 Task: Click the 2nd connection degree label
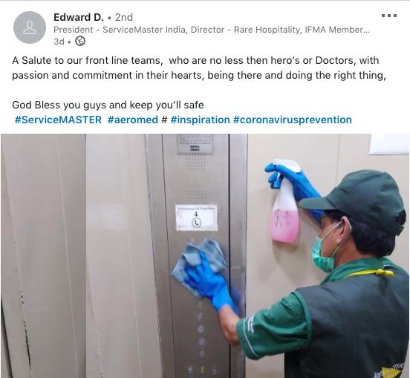point(124,17)
